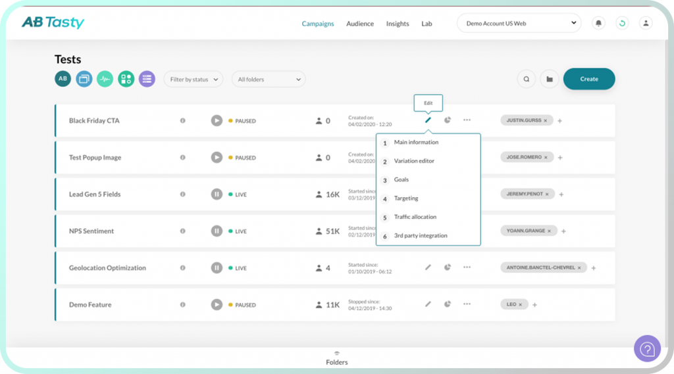Image resolution: width=674 pixels, height=374 pixels.
Task: Open the Filter by status dropdown
Action: (193, 80)
